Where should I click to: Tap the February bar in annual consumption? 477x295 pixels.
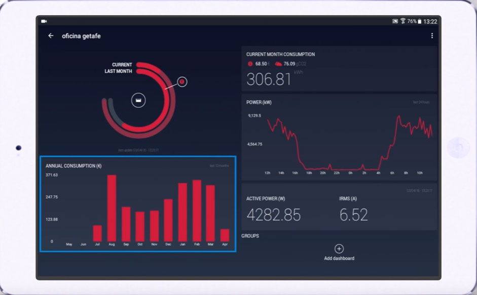point(197,210)
